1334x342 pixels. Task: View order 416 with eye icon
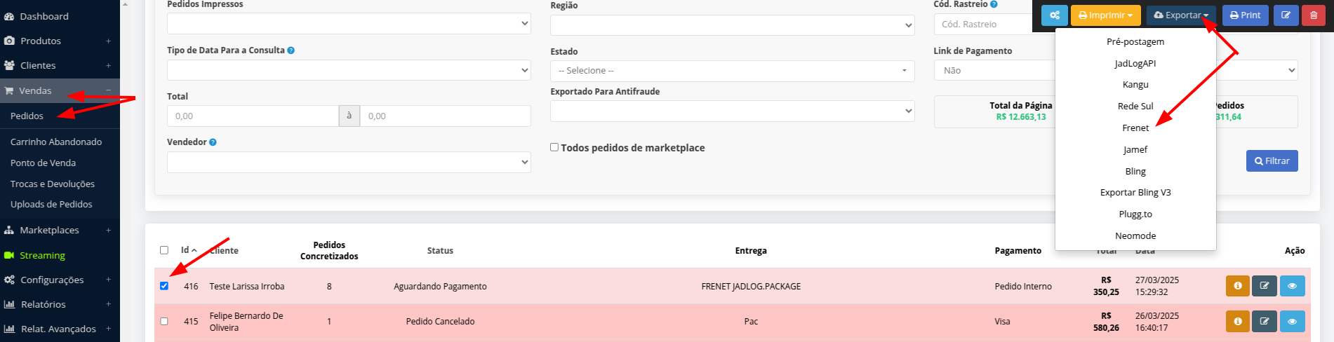(1292, 286)
